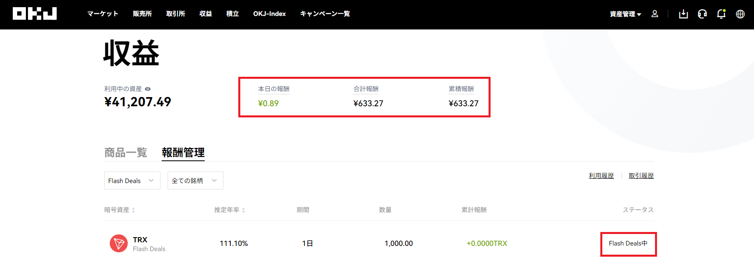Open the 利用履歴 link
The width and height of the screenshot is (754, 269).
[x=601, y=175]
